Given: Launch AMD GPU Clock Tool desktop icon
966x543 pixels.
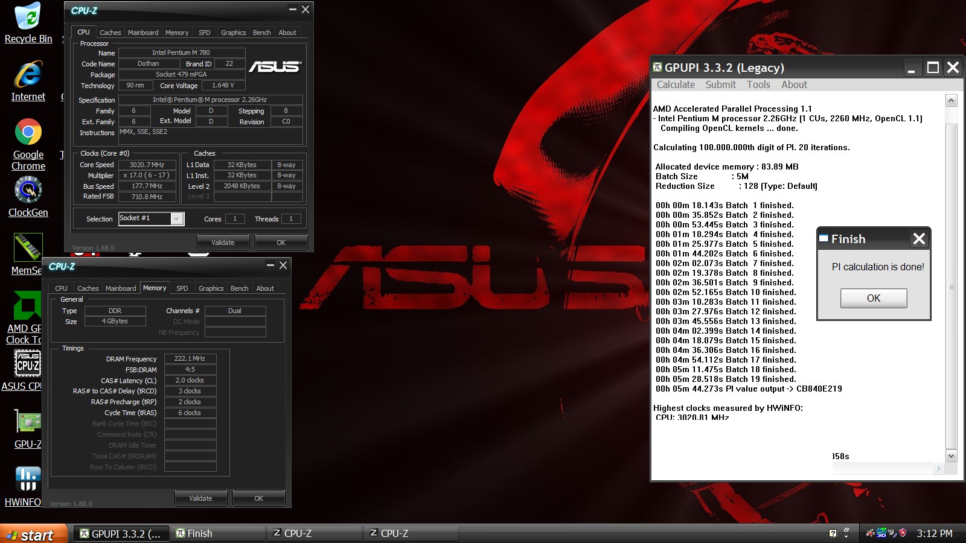Looking at the screenshot, I should pyautogui.click(x=24, y=318).
